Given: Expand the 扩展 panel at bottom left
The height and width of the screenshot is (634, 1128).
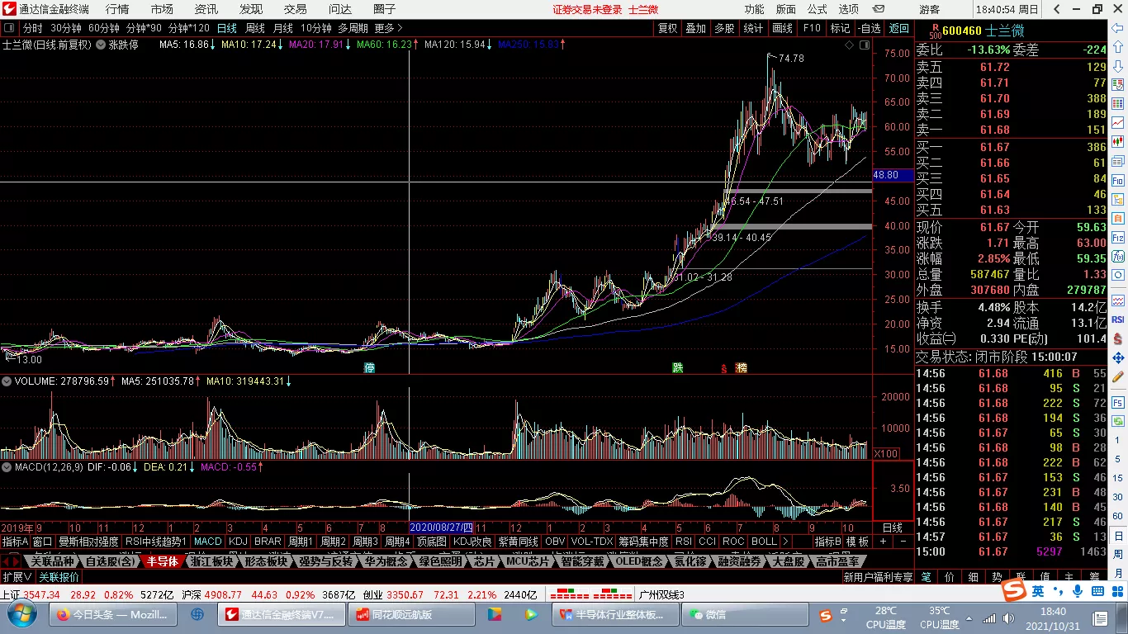Looking at the screenshot, I should pos(17,577).
